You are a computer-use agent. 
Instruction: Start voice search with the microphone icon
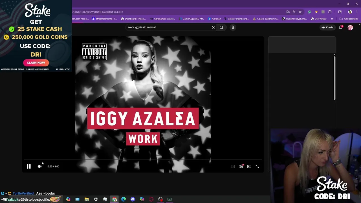[233, 27]
